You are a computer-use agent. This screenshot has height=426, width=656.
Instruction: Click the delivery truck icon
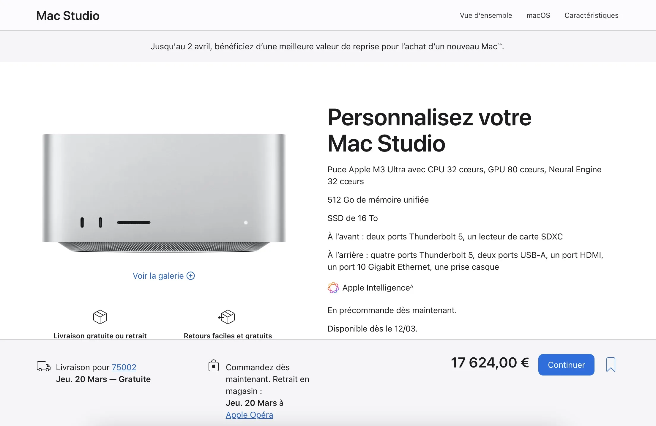pos(43,366)
